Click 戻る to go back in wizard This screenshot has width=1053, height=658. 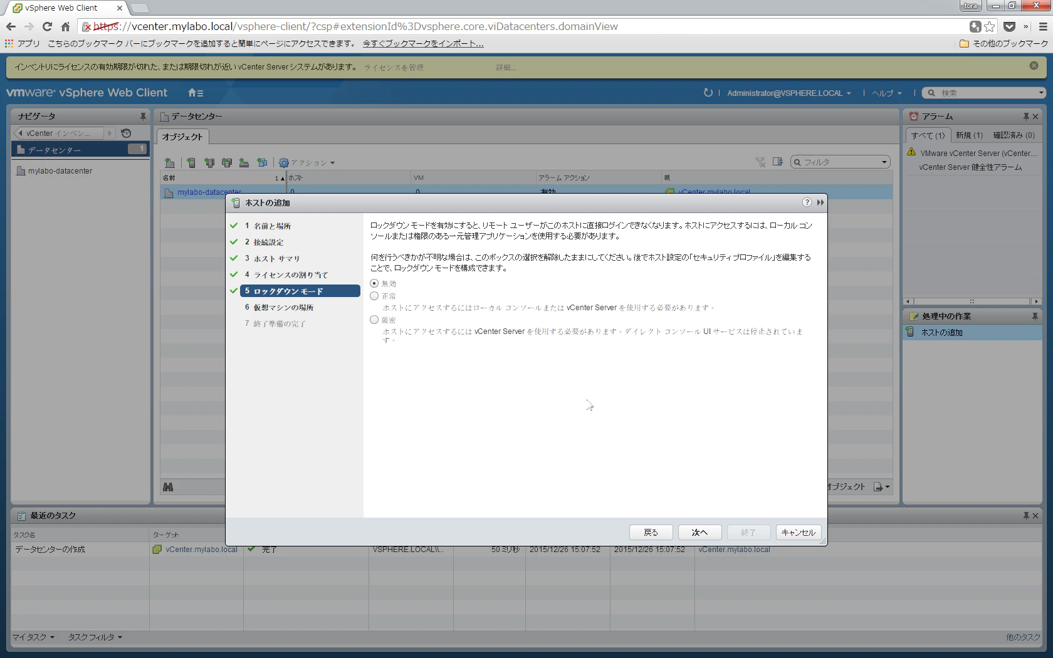[651, 532]
